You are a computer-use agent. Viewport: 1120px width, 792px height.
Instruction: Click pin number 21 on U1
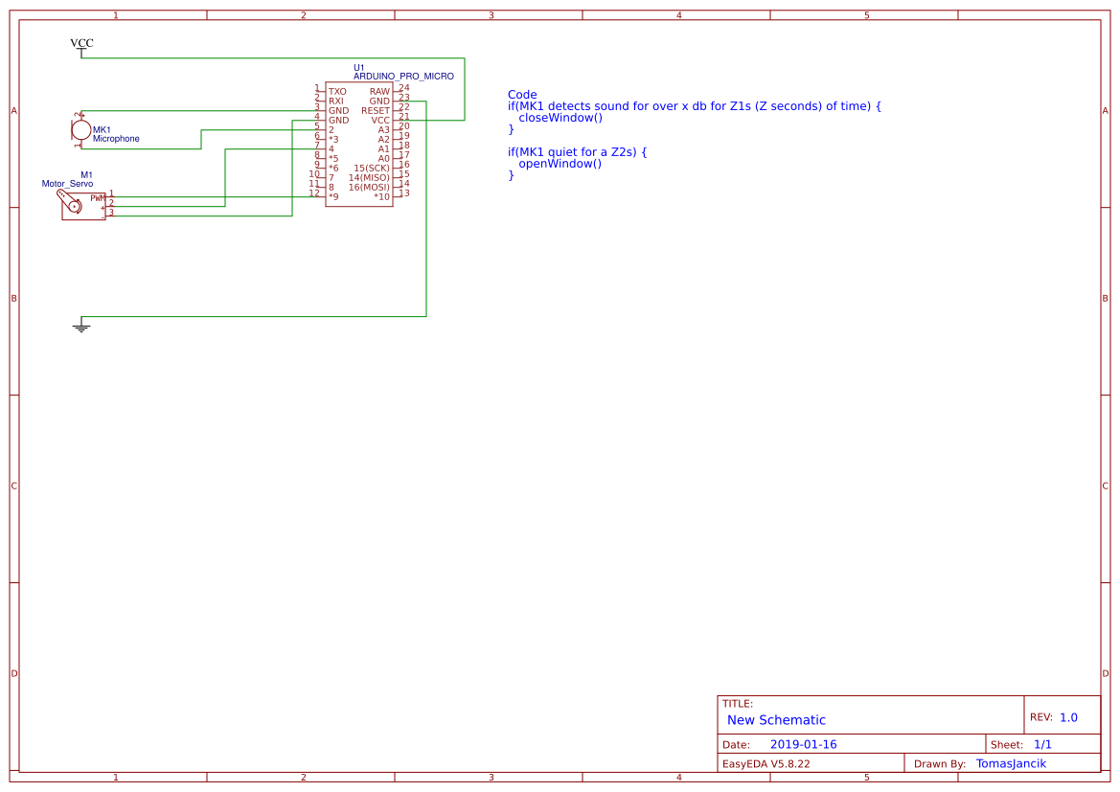click(404, 117)
